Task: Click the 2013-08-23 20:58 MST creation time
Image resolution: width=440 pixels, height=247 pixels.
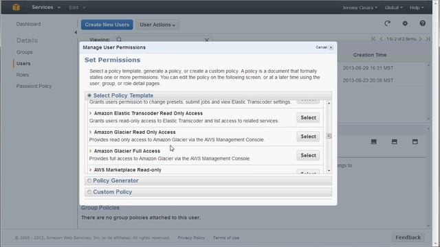Action: [368, 80]
